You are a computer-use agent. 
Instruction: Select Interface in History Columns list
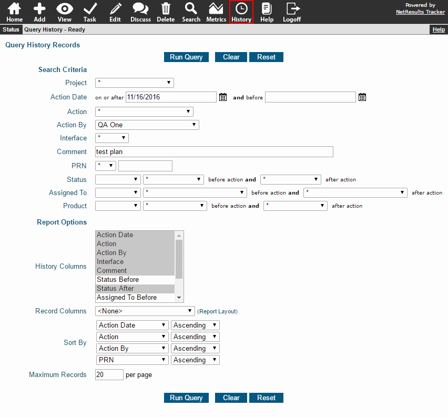coord(135,261)
